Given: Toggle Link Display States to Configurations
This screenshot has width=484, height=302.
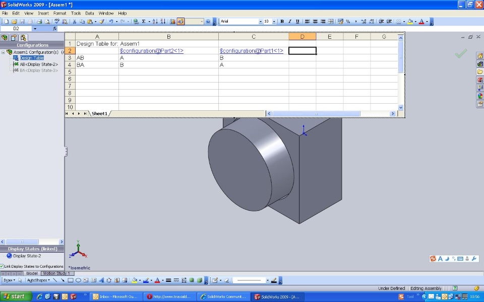Looking at the screenshot, I should click(x=2, y=266).
